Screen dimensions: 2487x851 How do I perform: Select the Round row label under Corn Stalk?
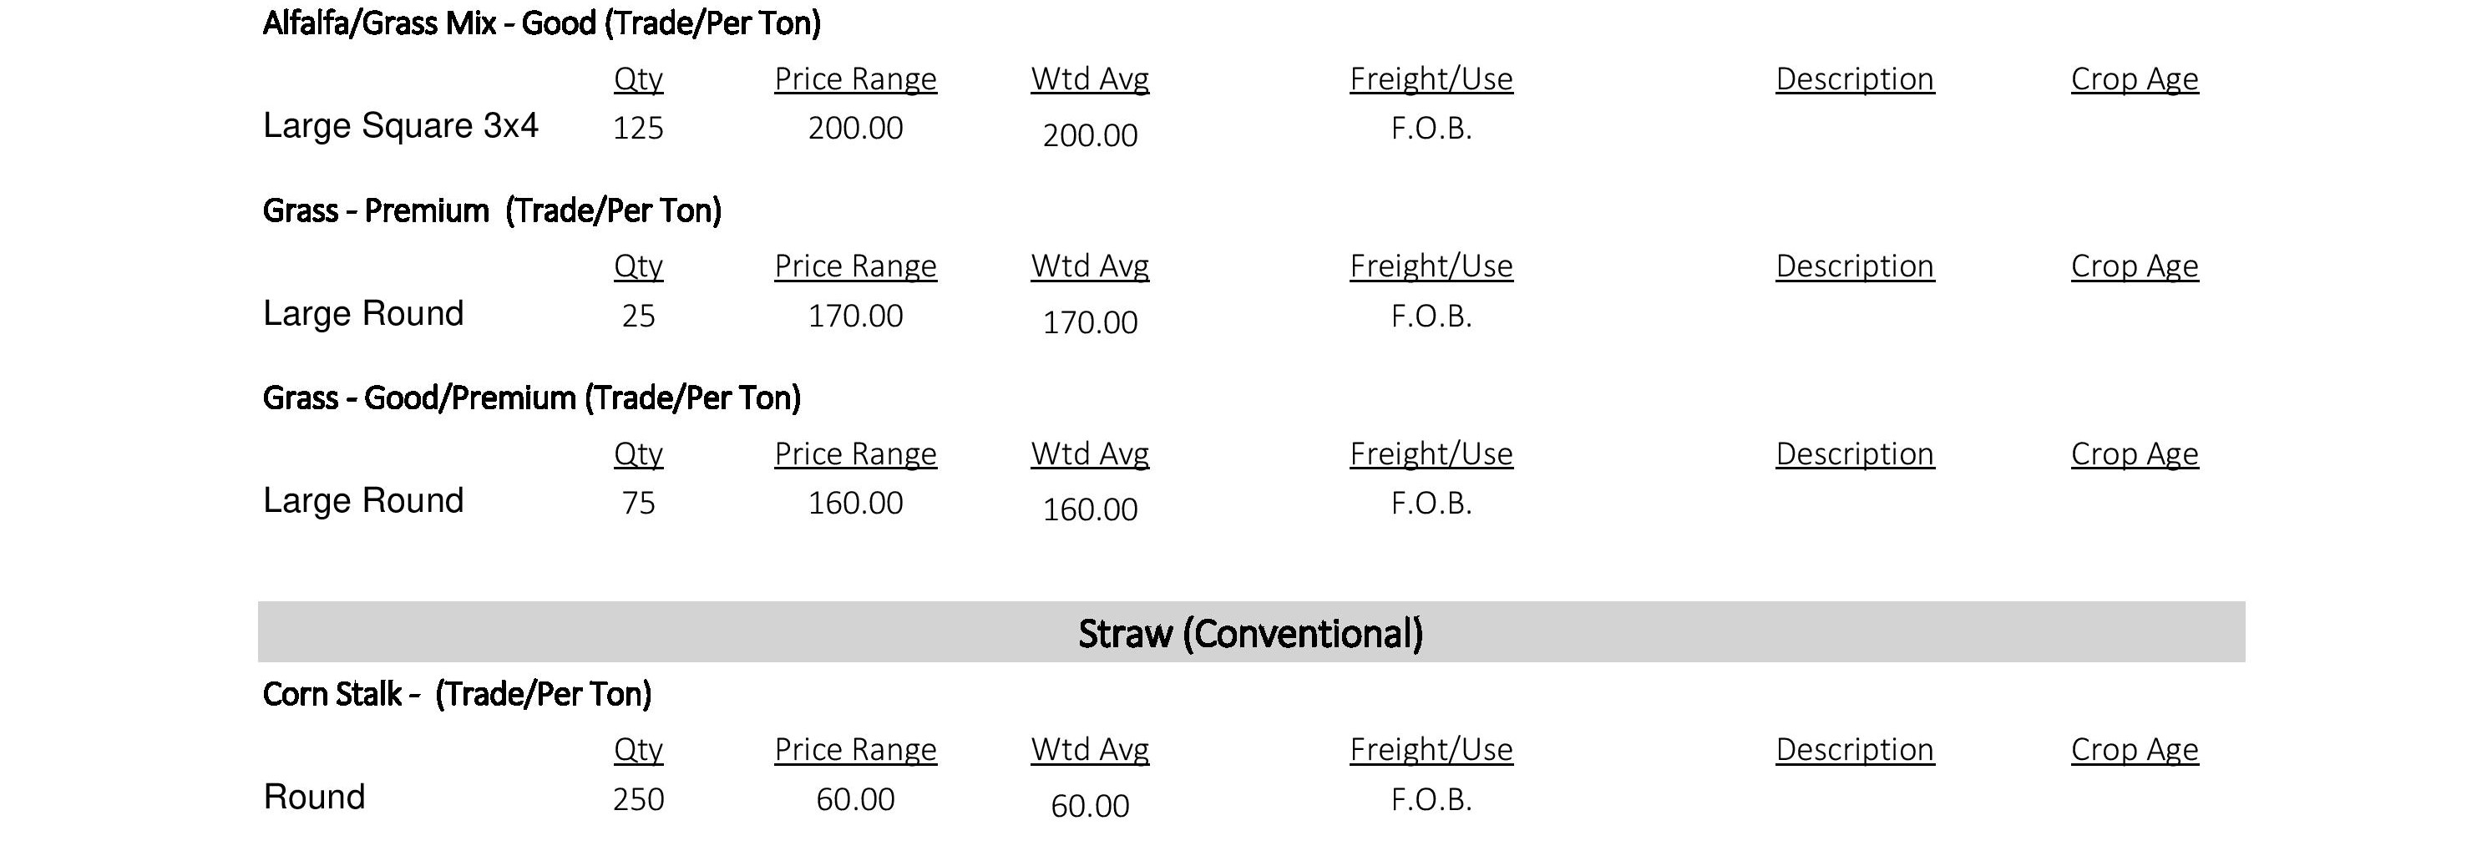click(315, 797)
